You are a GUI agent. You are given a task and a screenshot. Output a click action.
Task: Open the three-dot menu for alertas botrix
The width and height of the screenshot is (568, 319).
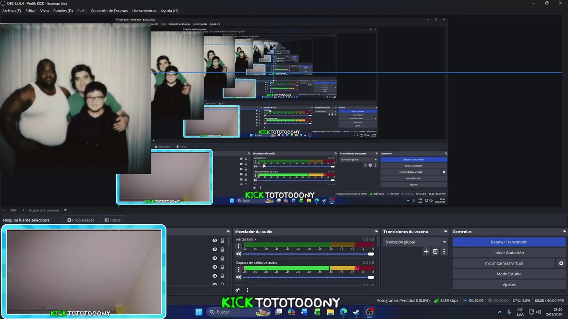pyautogui.click(x=239, y=246)
